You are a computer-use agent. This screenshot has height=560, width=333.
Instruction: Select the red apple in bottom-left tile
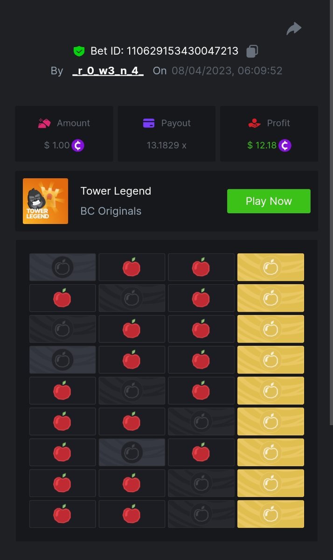click(62, 514)
